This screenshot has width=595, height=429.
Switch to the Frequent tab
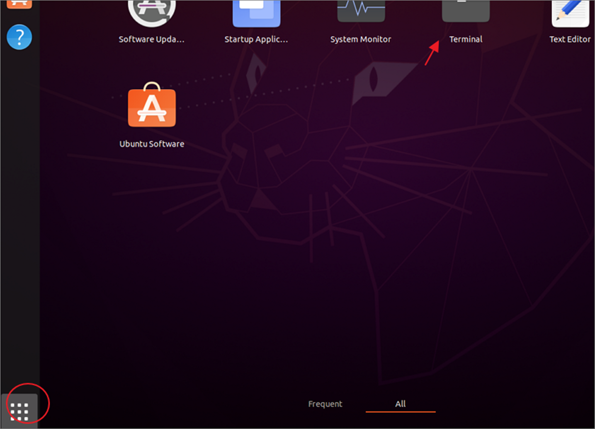pos(325,404)
